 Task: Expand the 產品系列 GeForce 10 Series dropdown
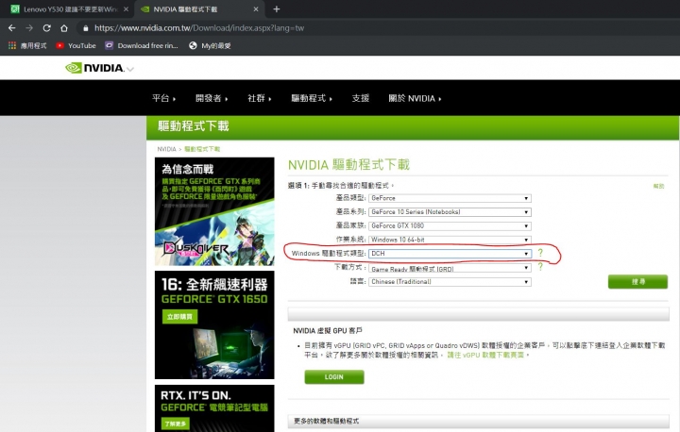450,212
